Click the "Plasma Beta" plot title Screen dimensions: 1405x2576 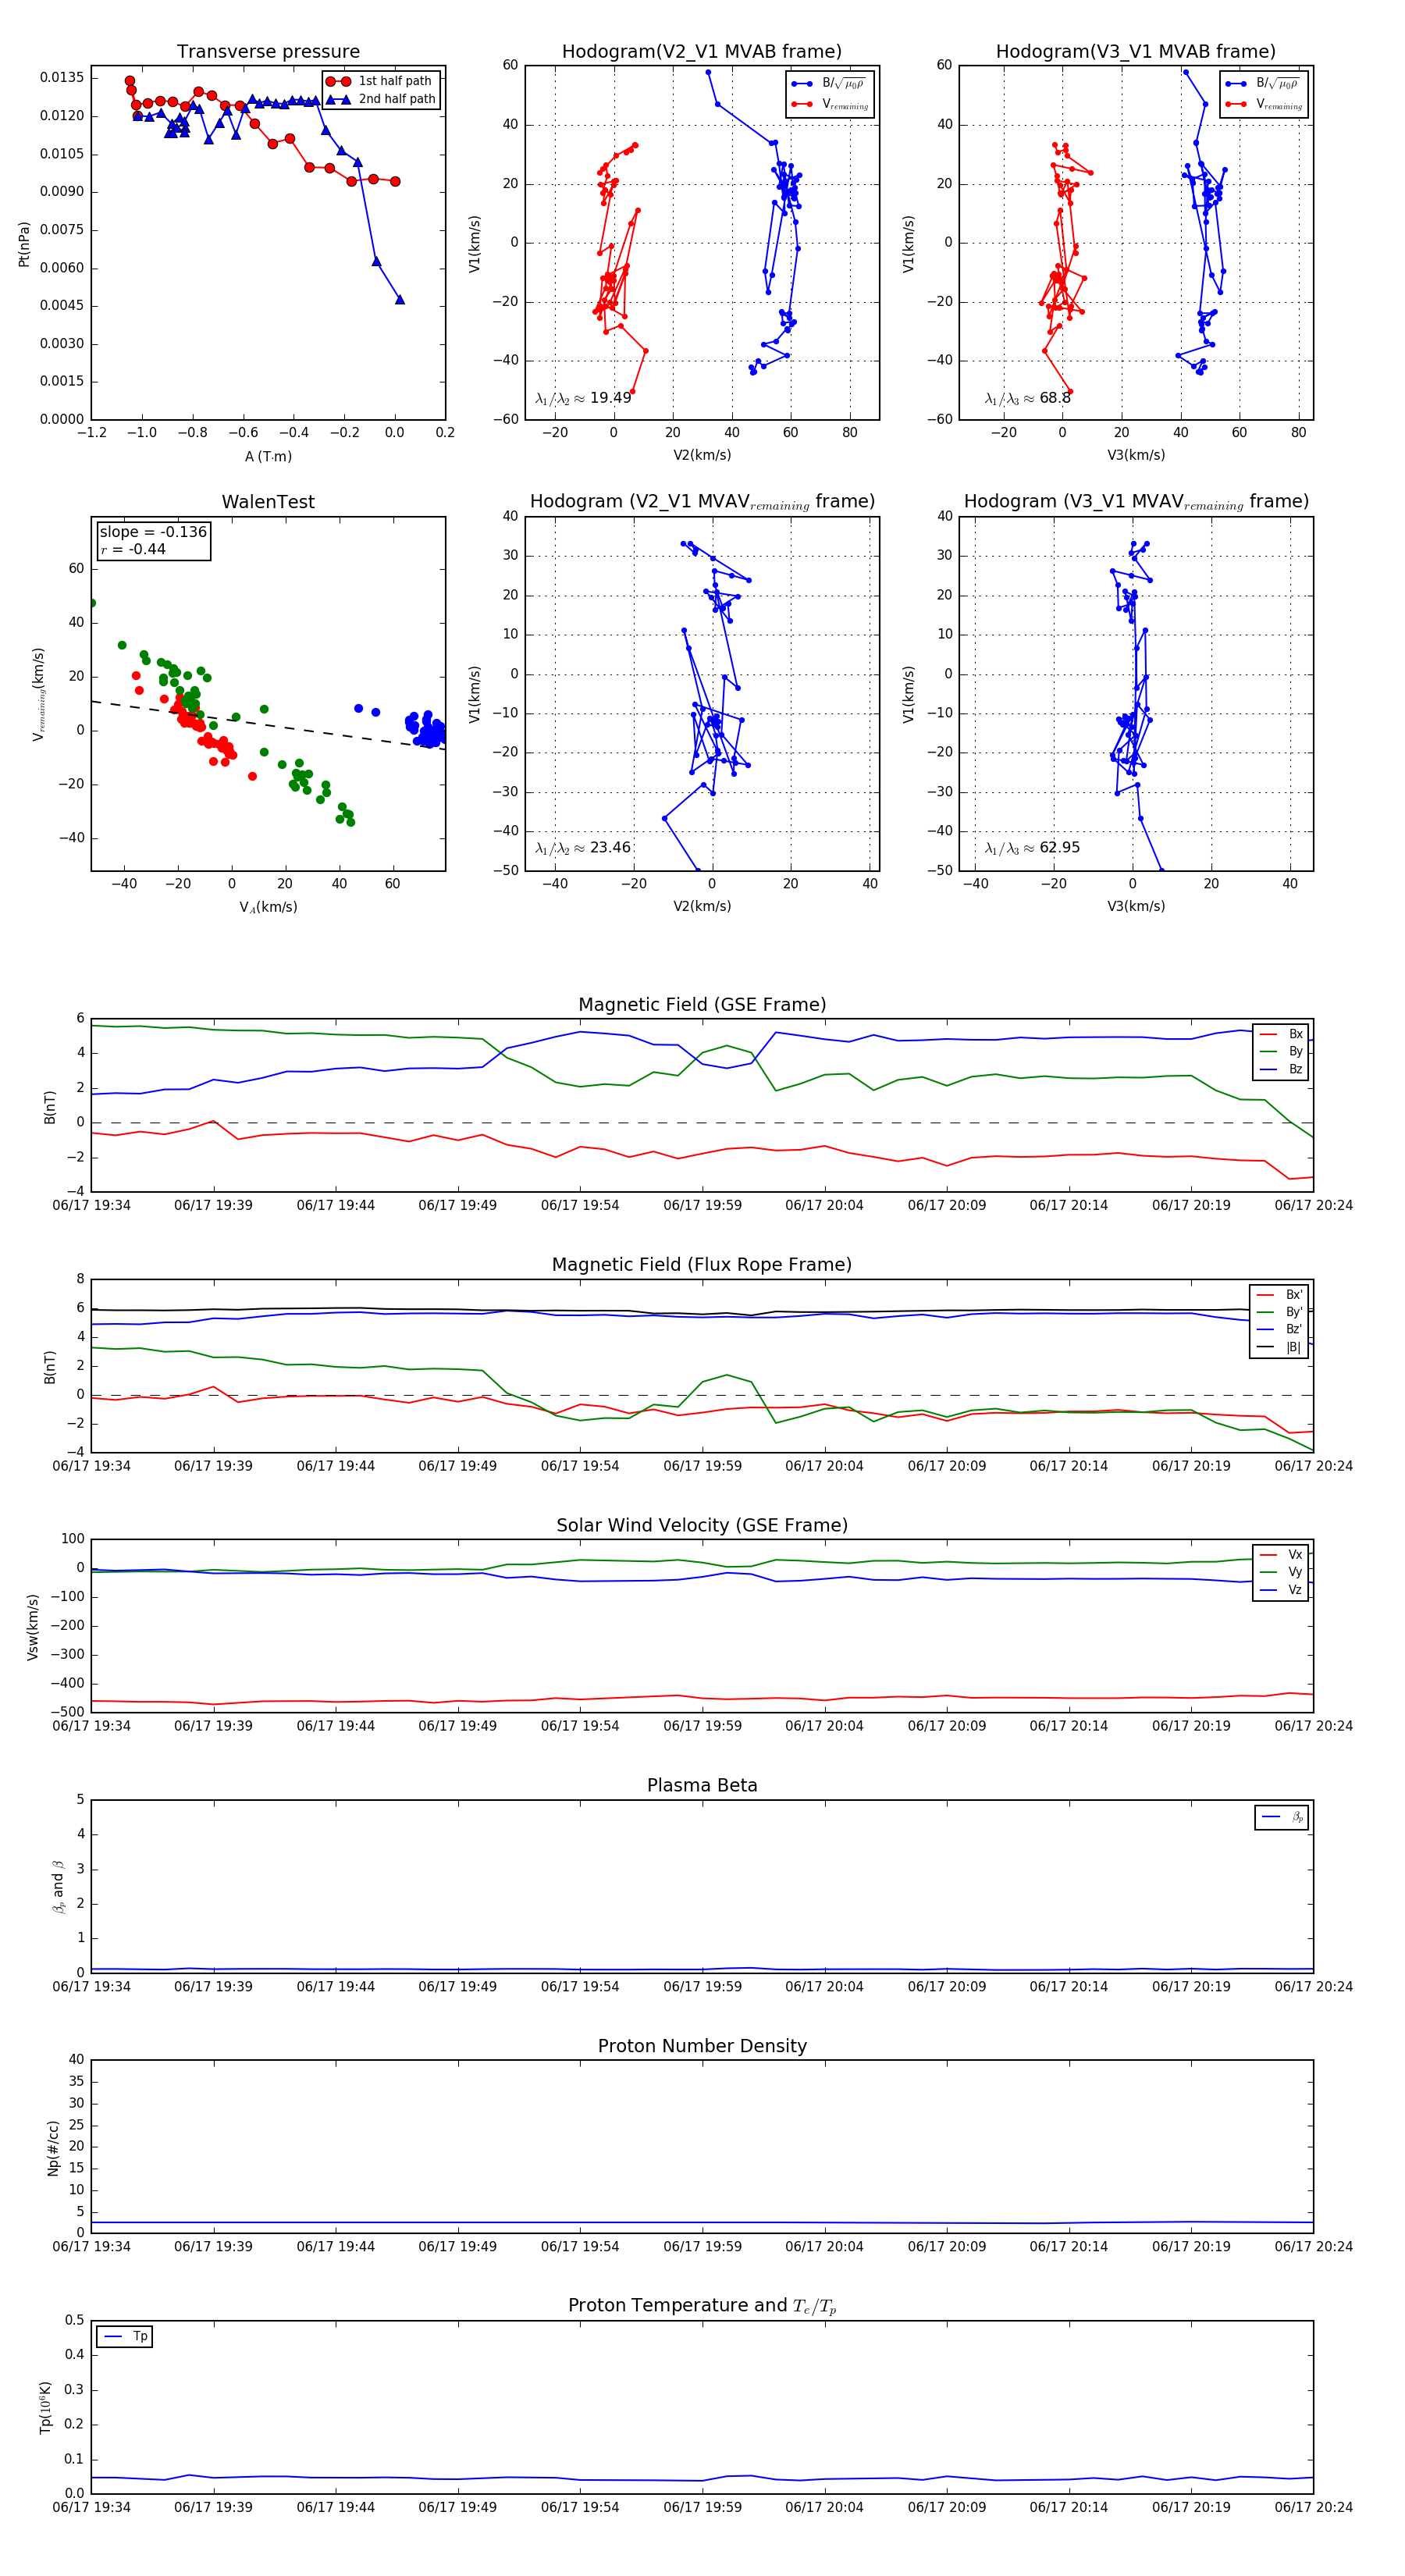[x=702, y=1786]
